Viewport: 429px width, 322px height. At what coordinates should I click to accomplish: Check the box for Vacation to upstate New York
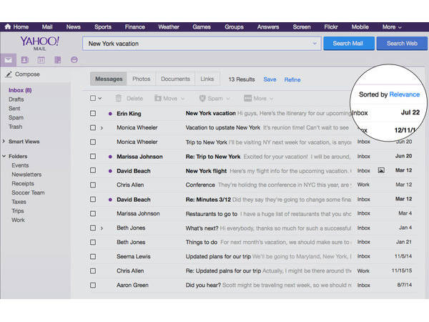pos(93,127)
